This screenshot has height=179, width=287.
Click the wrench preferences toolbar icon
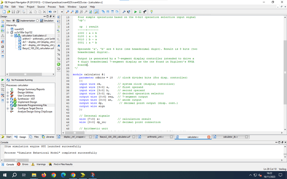click(x=124, y=12)
